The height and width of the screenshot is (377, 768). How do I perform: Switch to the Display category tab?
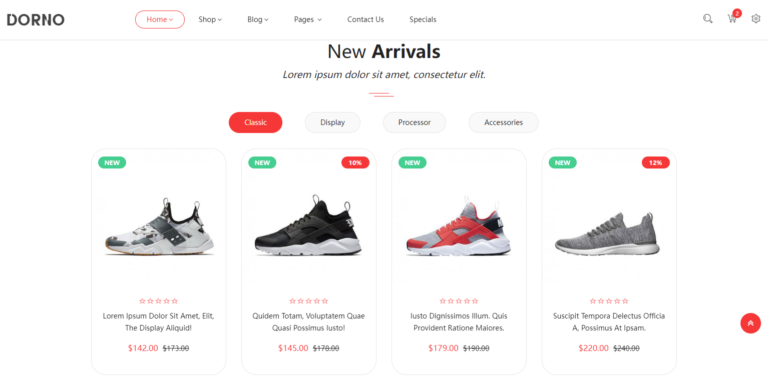[332, 122]
